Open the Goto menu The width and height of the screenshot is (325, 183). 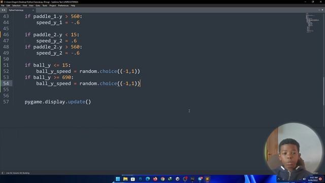pos(38,6)
